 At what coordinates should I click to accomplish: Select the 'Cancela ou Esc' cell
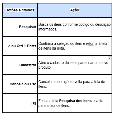20,84
